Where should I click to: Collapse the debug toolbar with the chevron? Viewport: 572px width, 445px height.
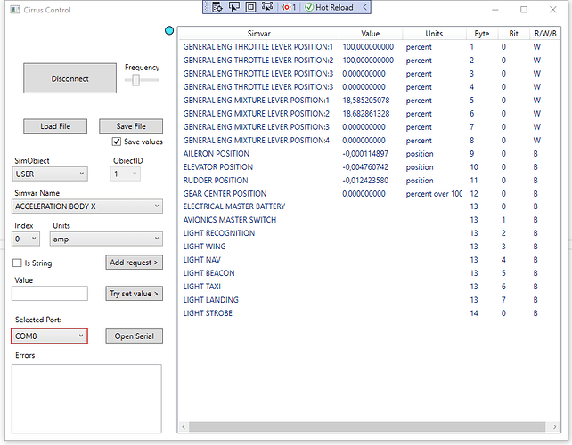coord(364,7)
